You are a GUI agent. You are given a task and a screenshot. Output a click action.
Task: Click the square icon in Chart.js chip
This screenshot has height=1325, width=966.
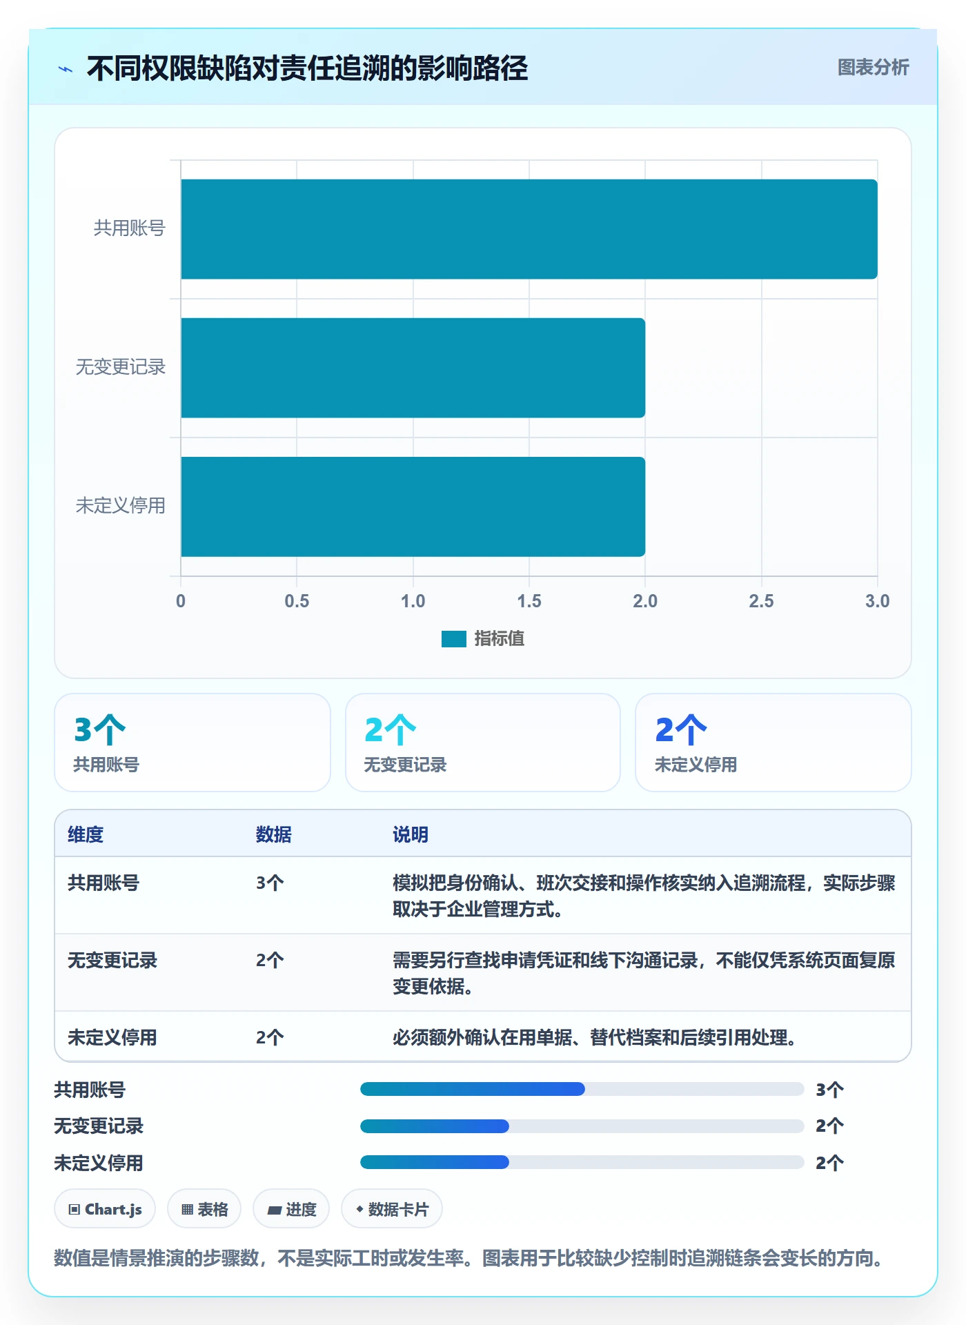pos(75,1209)
